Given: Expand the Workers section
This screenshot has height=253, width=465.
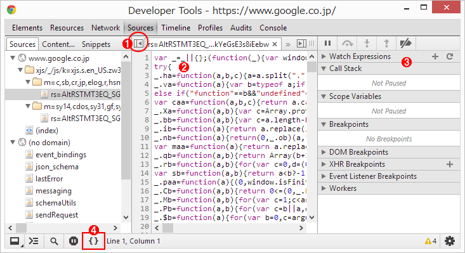Looking at the screenshot, I should point(324,188).
